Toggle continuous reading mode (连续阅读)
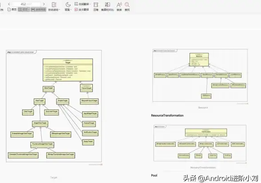This screenshot has width=261, height=183. pos(39,9)
